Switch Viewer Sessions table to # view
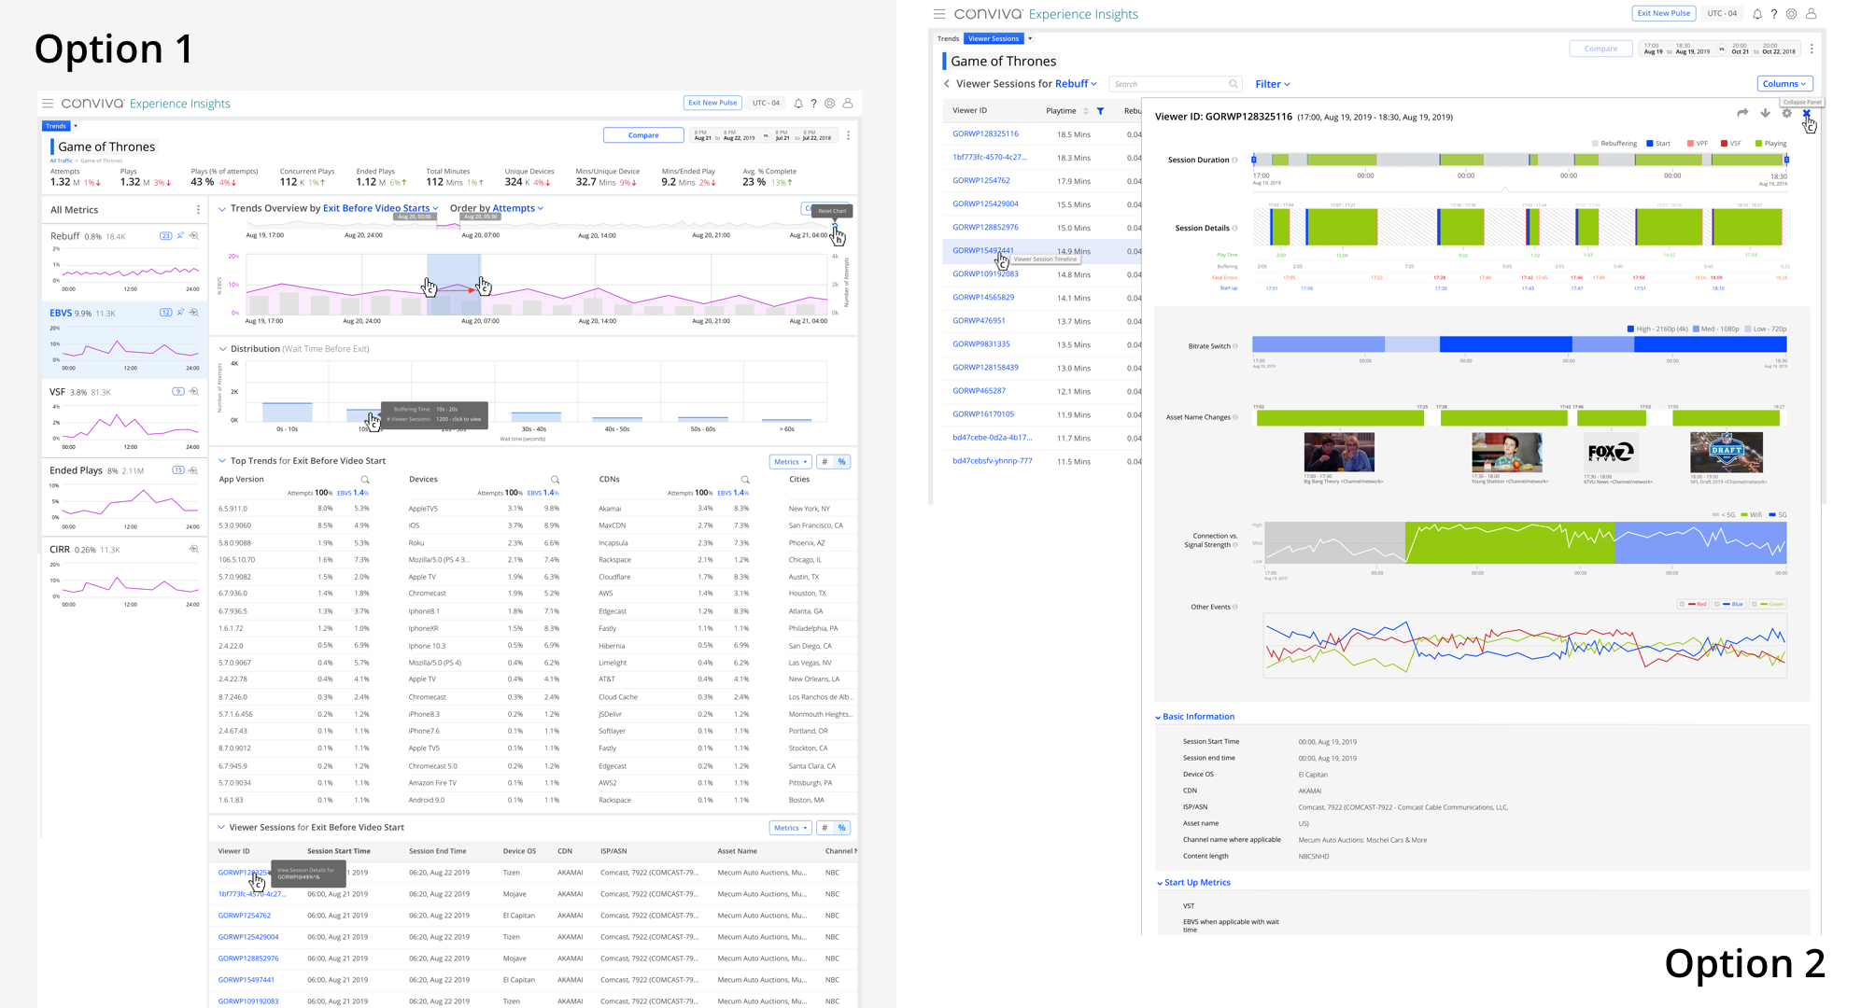The height and width of the screenshot is (1008, 1861). (825, 828)
